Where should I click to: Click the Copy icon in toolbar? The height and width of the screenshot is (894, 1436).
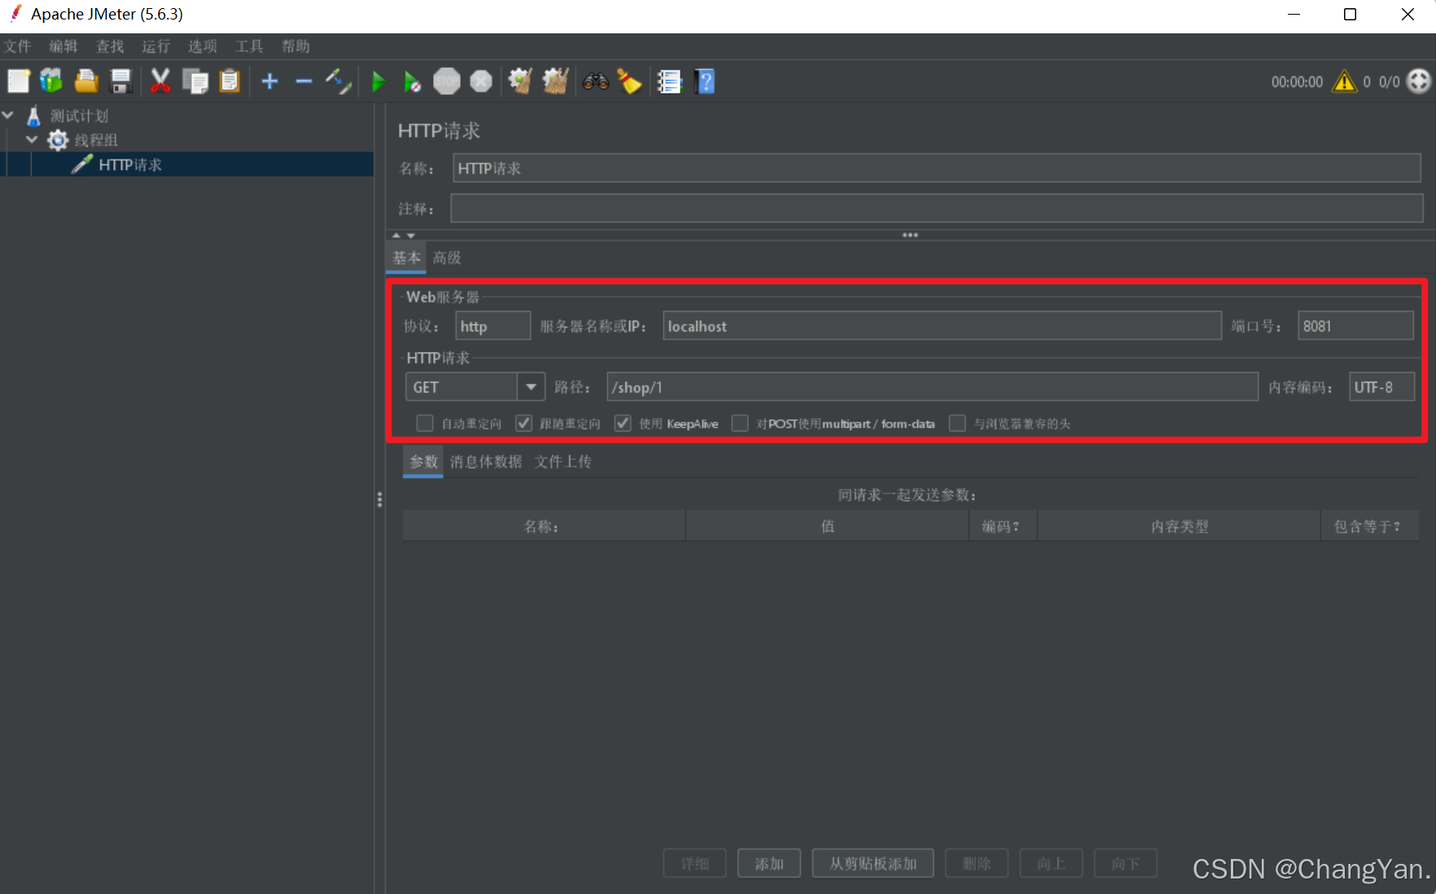click(x=195, y=81)
